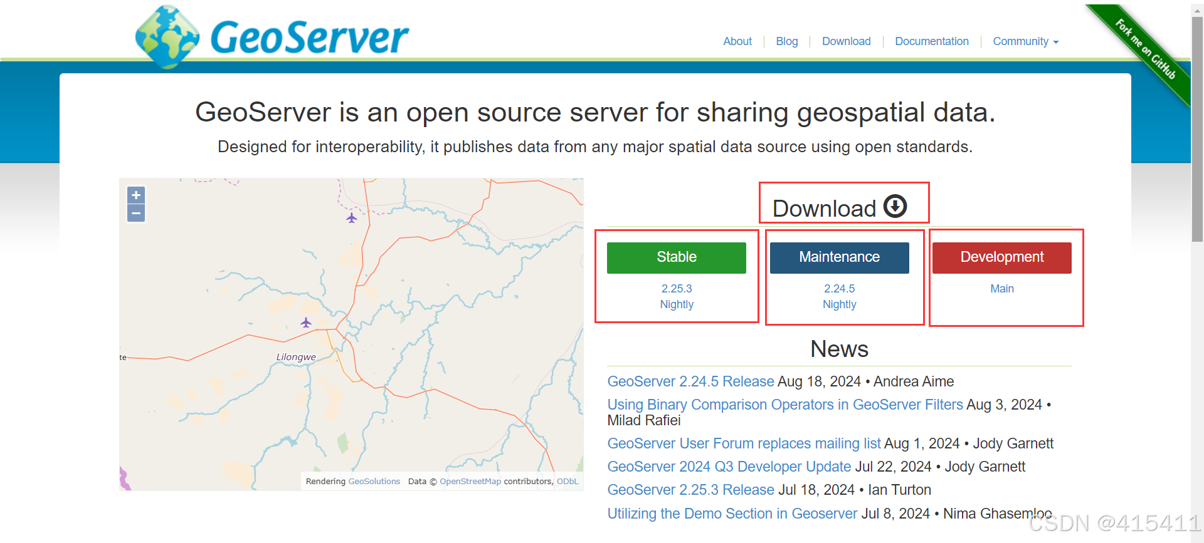Viewport: 1204px width, 543px height.
Task: Open version 2.25.3 link
Action: 677,289
